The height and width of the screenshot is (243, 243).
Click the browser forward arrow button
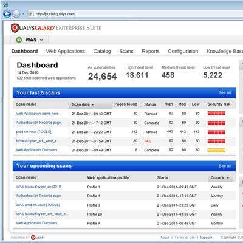16,14
